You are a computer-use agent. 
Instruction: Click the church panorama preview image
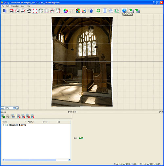click(82, 62)
